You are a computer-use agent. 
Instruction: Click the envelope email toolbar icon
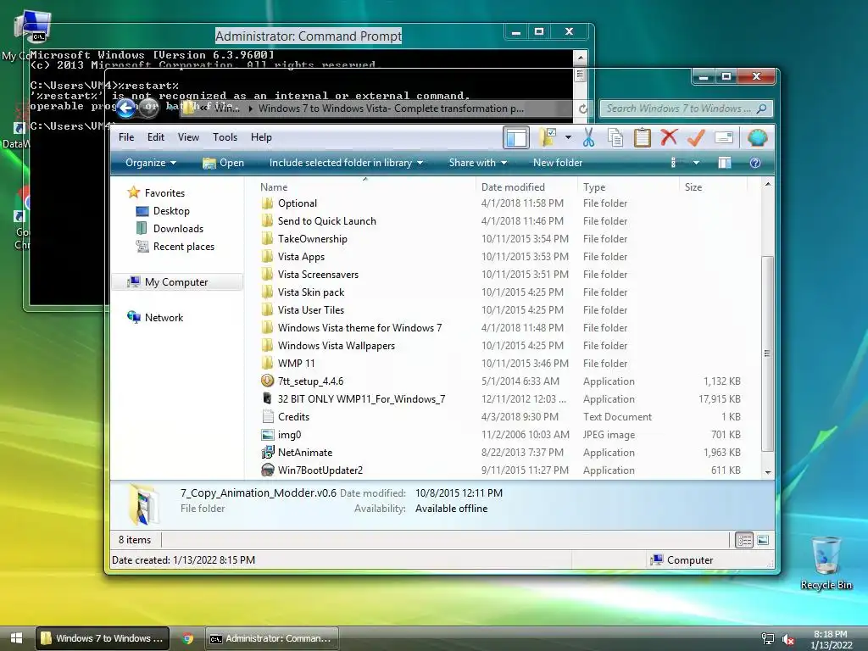[724, 137]
